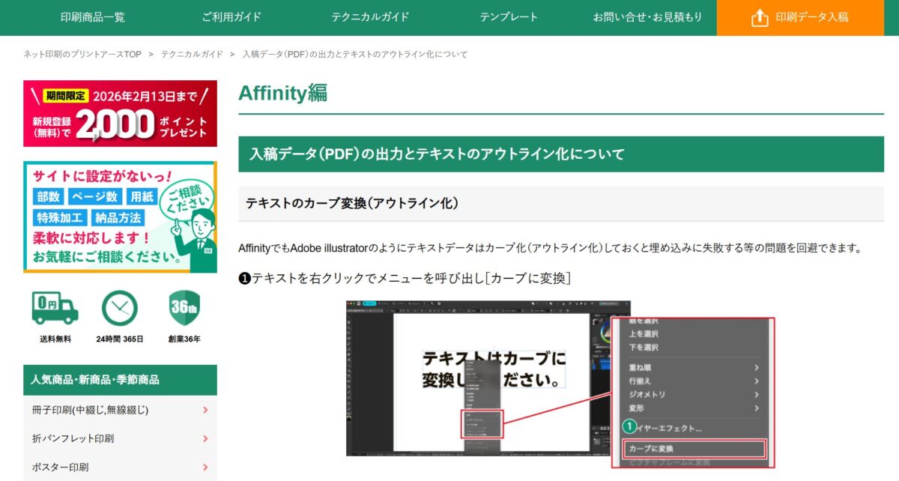This screenshot has height=481, width=899.
Task: Open 印刷商品一覧 in the top navigation
Action: point(92,17)
